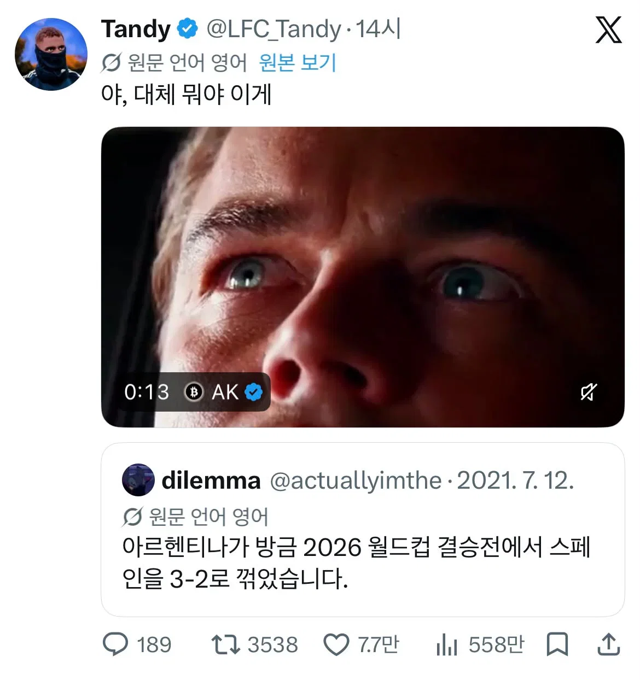Click the @actuallyimthe handle

pos(356,480)
